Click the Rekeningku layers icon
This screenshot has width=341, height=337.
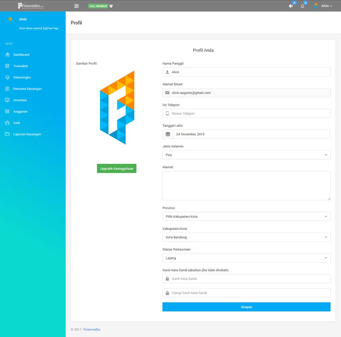7,77
